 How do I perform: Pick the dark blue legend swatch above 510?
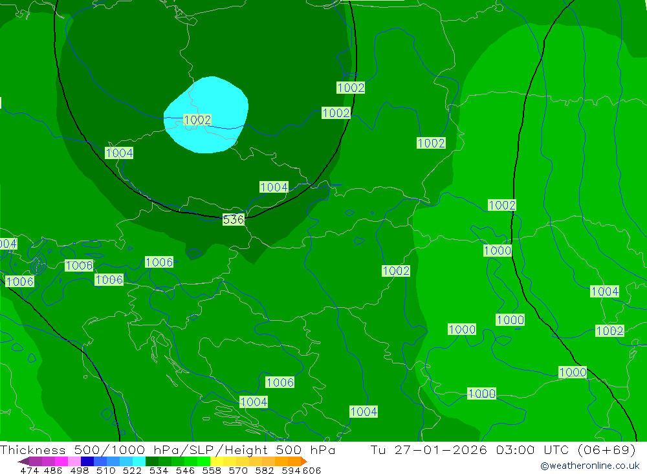(x=87, y=461)
